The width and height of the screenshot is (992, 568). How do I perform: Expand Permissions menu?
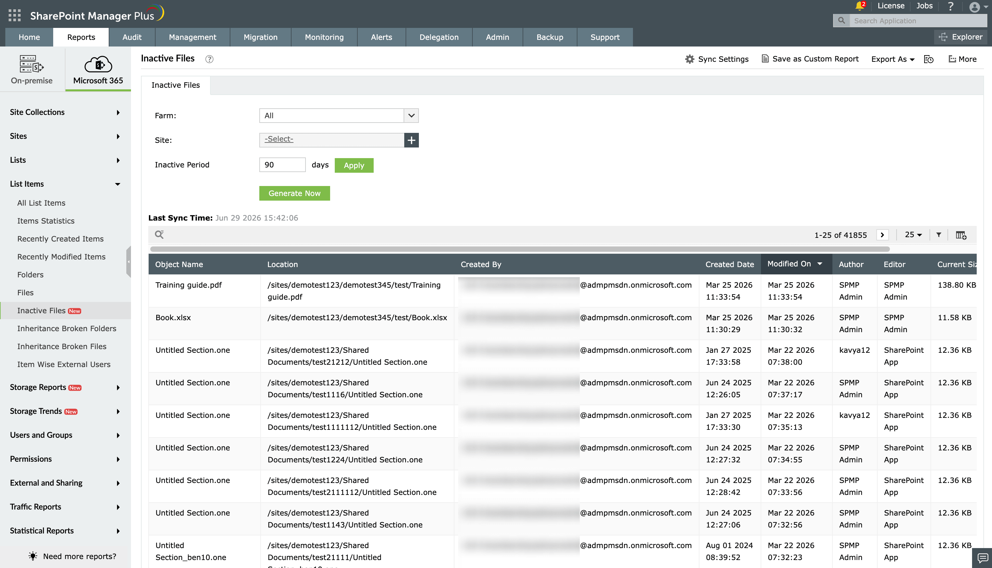[65, 459]
